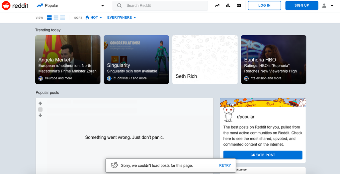
Task: Click the r/popular community name
Action: (x=245, y=117)
